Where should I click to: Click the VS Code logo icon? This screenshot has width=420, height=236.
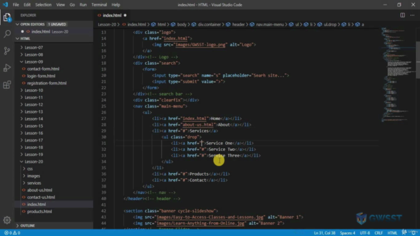tap(5, 5)
